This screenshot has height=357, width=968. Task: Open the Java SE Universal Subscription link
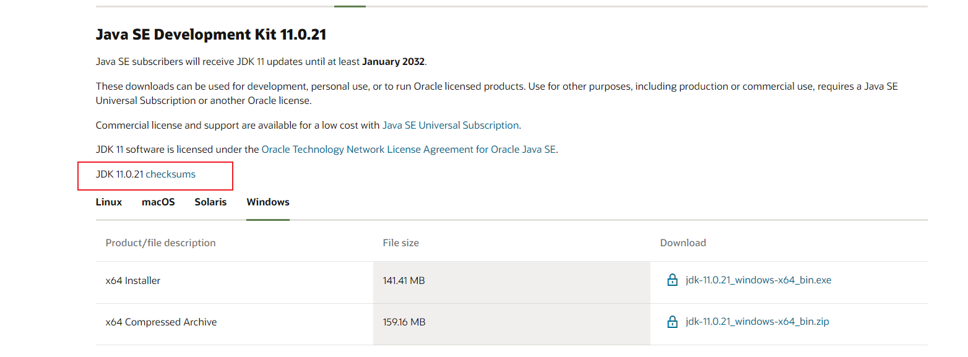(x=451, y=125)
